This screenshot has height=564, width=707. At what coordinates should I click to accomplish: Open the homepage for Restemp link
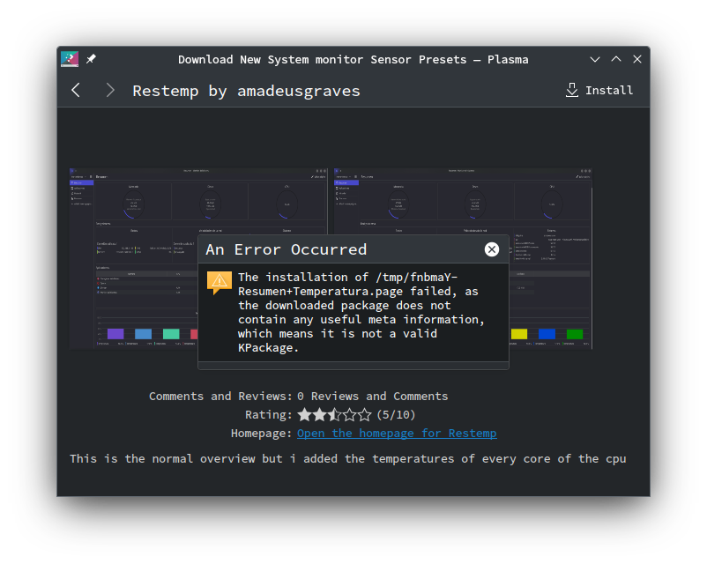coord(397,433)
